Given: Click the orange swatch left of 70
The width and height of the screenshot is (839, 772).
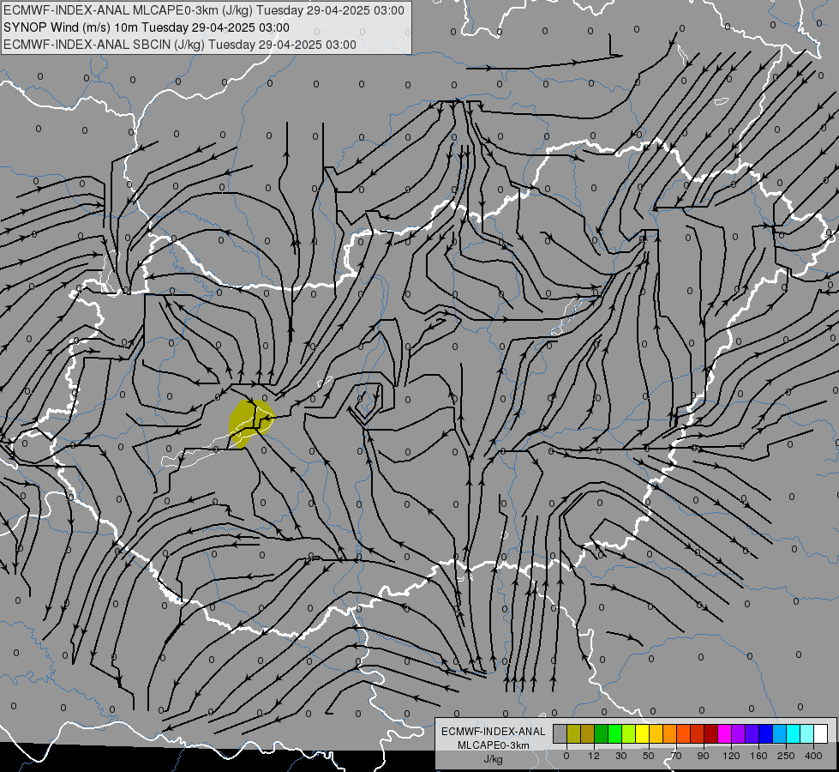Looking at the screenshot, I should 670,733.
